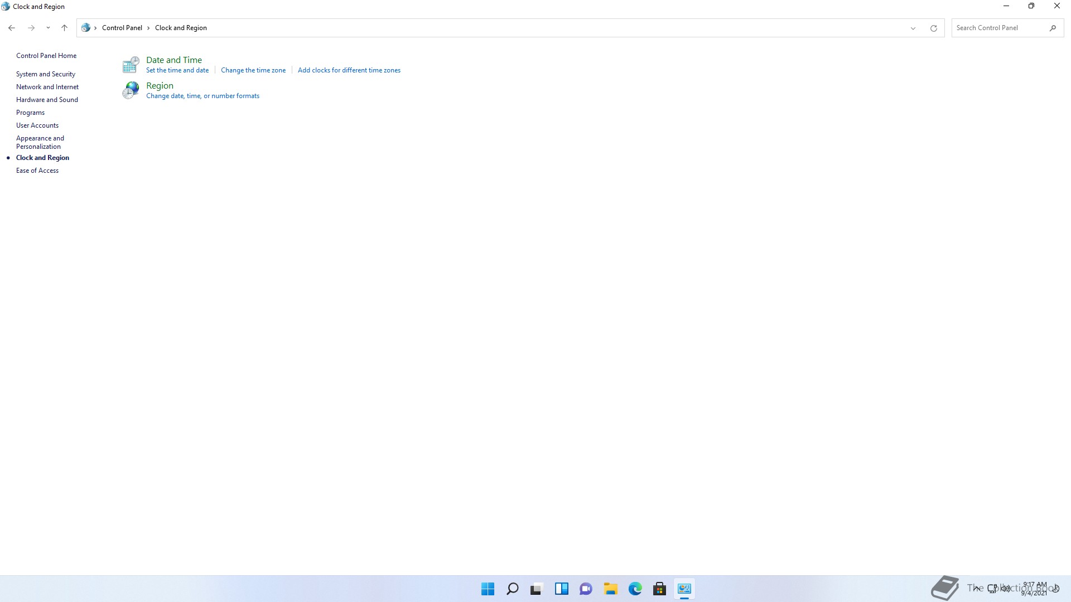Open Hardware and Sound category

click(47, 100)
